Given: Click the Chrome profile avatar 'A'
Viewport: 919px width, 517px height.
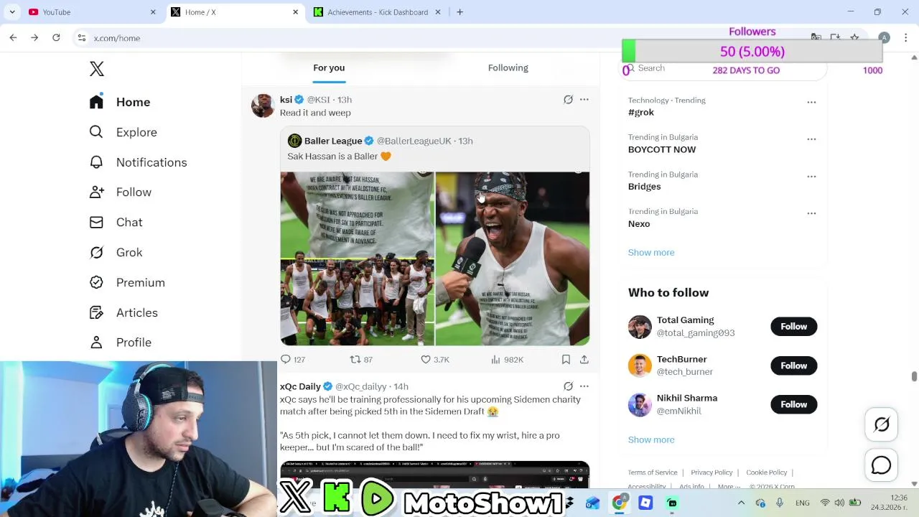Looking at the screenshot, I should (885, 38).
